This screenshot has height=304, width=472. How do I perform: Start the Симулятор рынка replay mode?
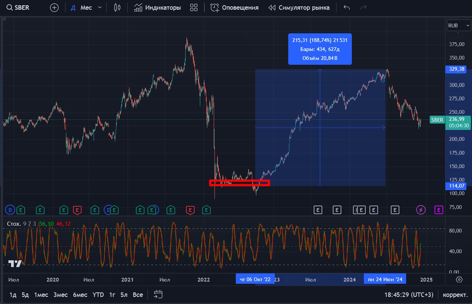[x=299, y=7]
